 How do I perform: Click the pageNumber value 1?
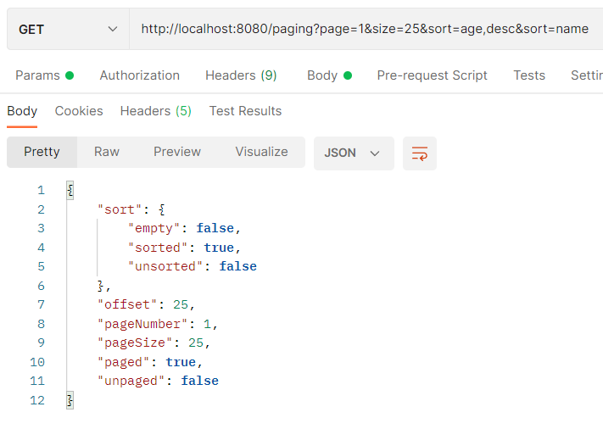click(207, 324)
